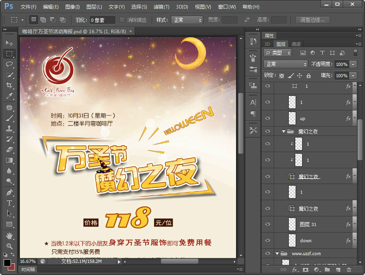This screenshot has height=275, width=365.
Task: Collapse the 魔幻之夜 layer group
Action: (283, 131)
